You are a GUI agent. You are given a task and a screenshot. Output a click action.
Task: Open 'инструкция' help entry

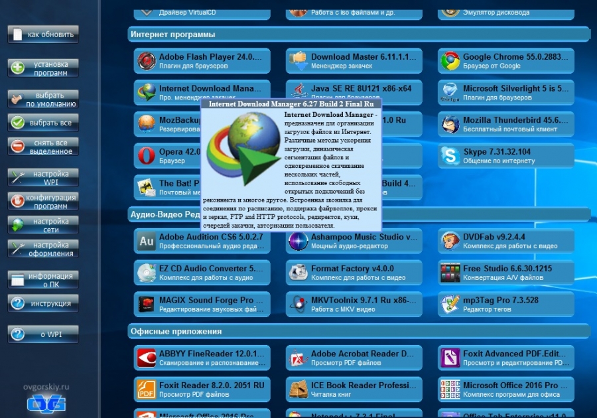[43, 303]
